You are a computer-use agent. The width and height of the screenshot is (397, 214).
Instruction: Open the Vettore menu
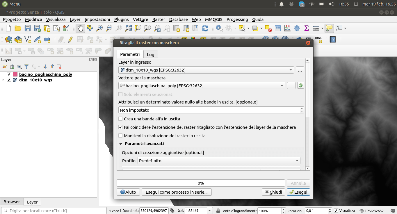140,19
